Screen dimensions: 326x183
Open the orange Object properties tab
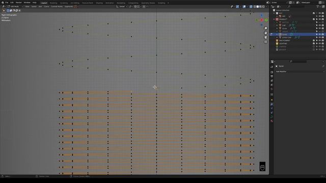pyautogui.click(x=271, y=100)
